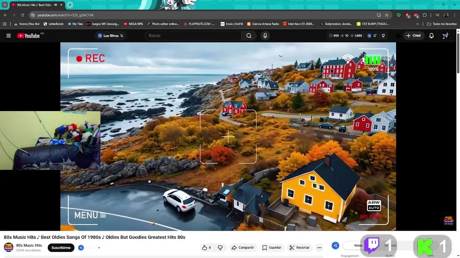
Task: Open the YouTube hamburger guide menu
Action: pos(9,35)
